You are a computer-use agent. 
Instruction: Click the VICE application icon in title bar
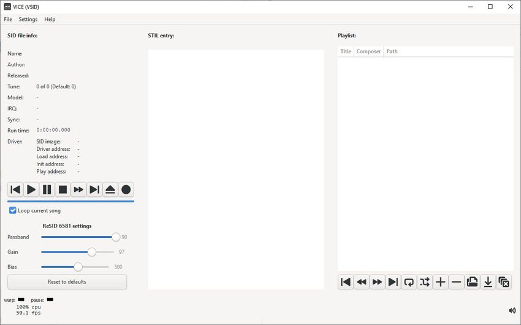click(x=7, y=7)
